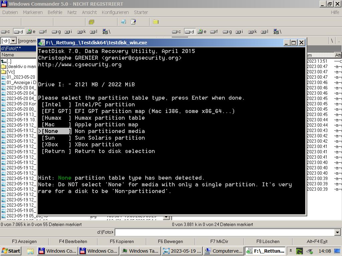Select drive g in right panel drive bar
This screenshot has width=342, height=256.
point(227,32)
